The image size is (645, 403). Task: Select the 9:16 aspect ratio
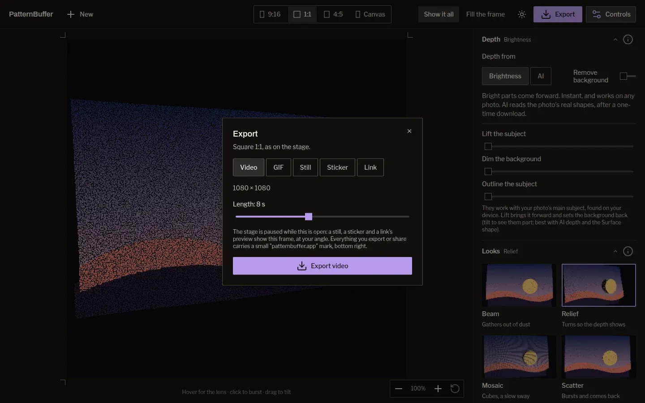270,14
